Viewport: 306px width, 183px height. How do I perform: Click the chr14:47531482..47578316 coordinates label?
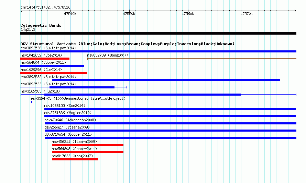point(45,8)
